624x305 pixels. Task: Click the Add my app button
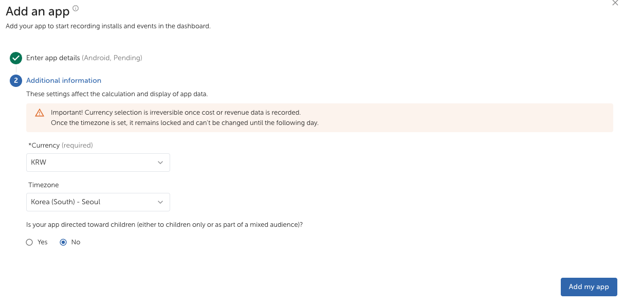click(x=589, y=287)
